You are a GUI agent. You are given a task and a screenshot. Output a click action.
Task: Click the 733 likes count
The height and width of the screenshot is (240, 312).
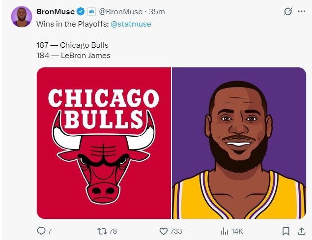point(176,231)
